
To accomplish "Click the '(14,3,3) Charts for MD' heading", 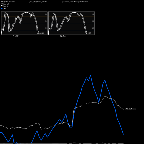I will 38,2.
